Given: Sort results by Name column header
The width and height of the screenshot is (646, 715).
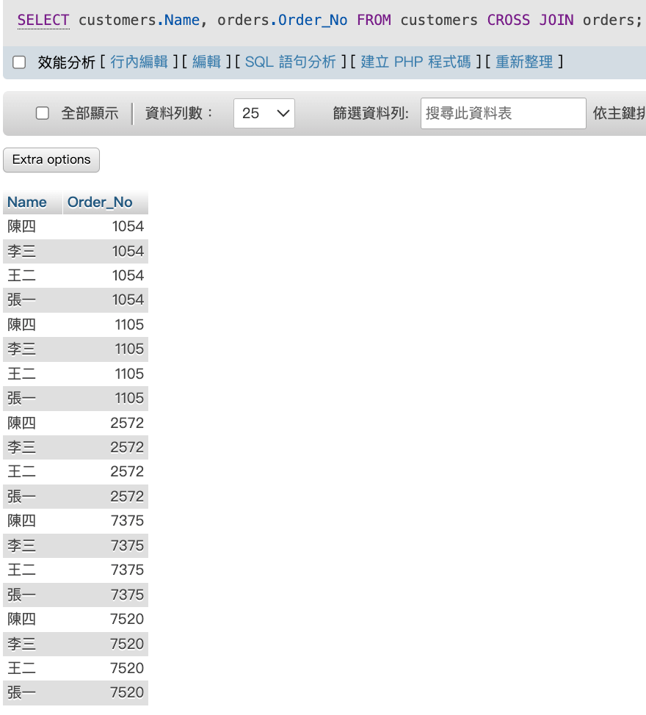Looking at the screenshot, I should pyautogui.click(x=27, y=203).
